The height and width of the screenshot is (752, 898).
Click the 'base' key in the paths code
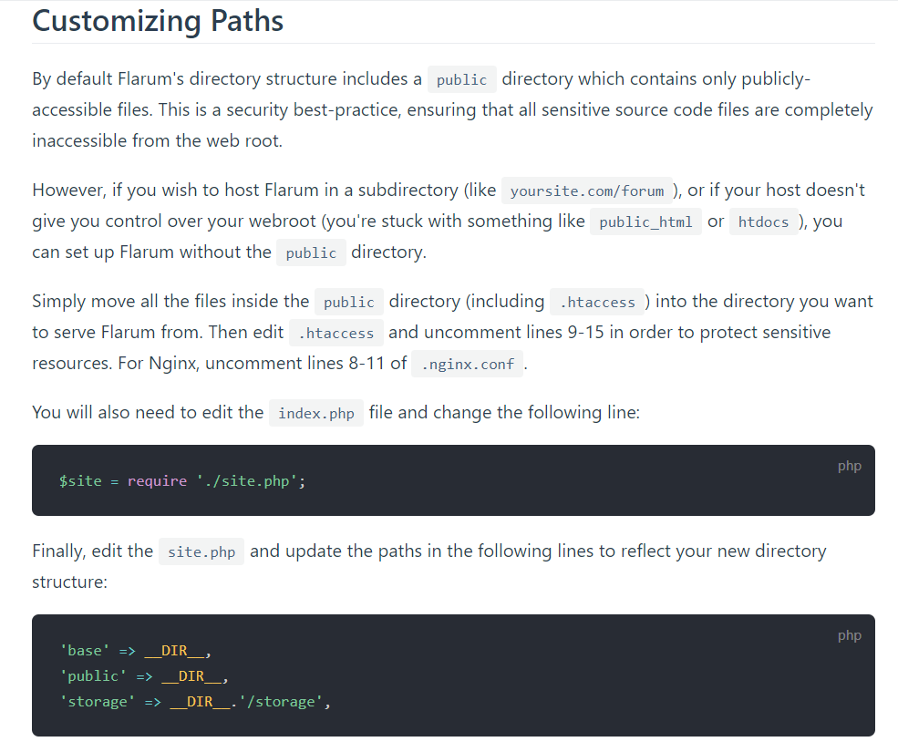point(85,651)
